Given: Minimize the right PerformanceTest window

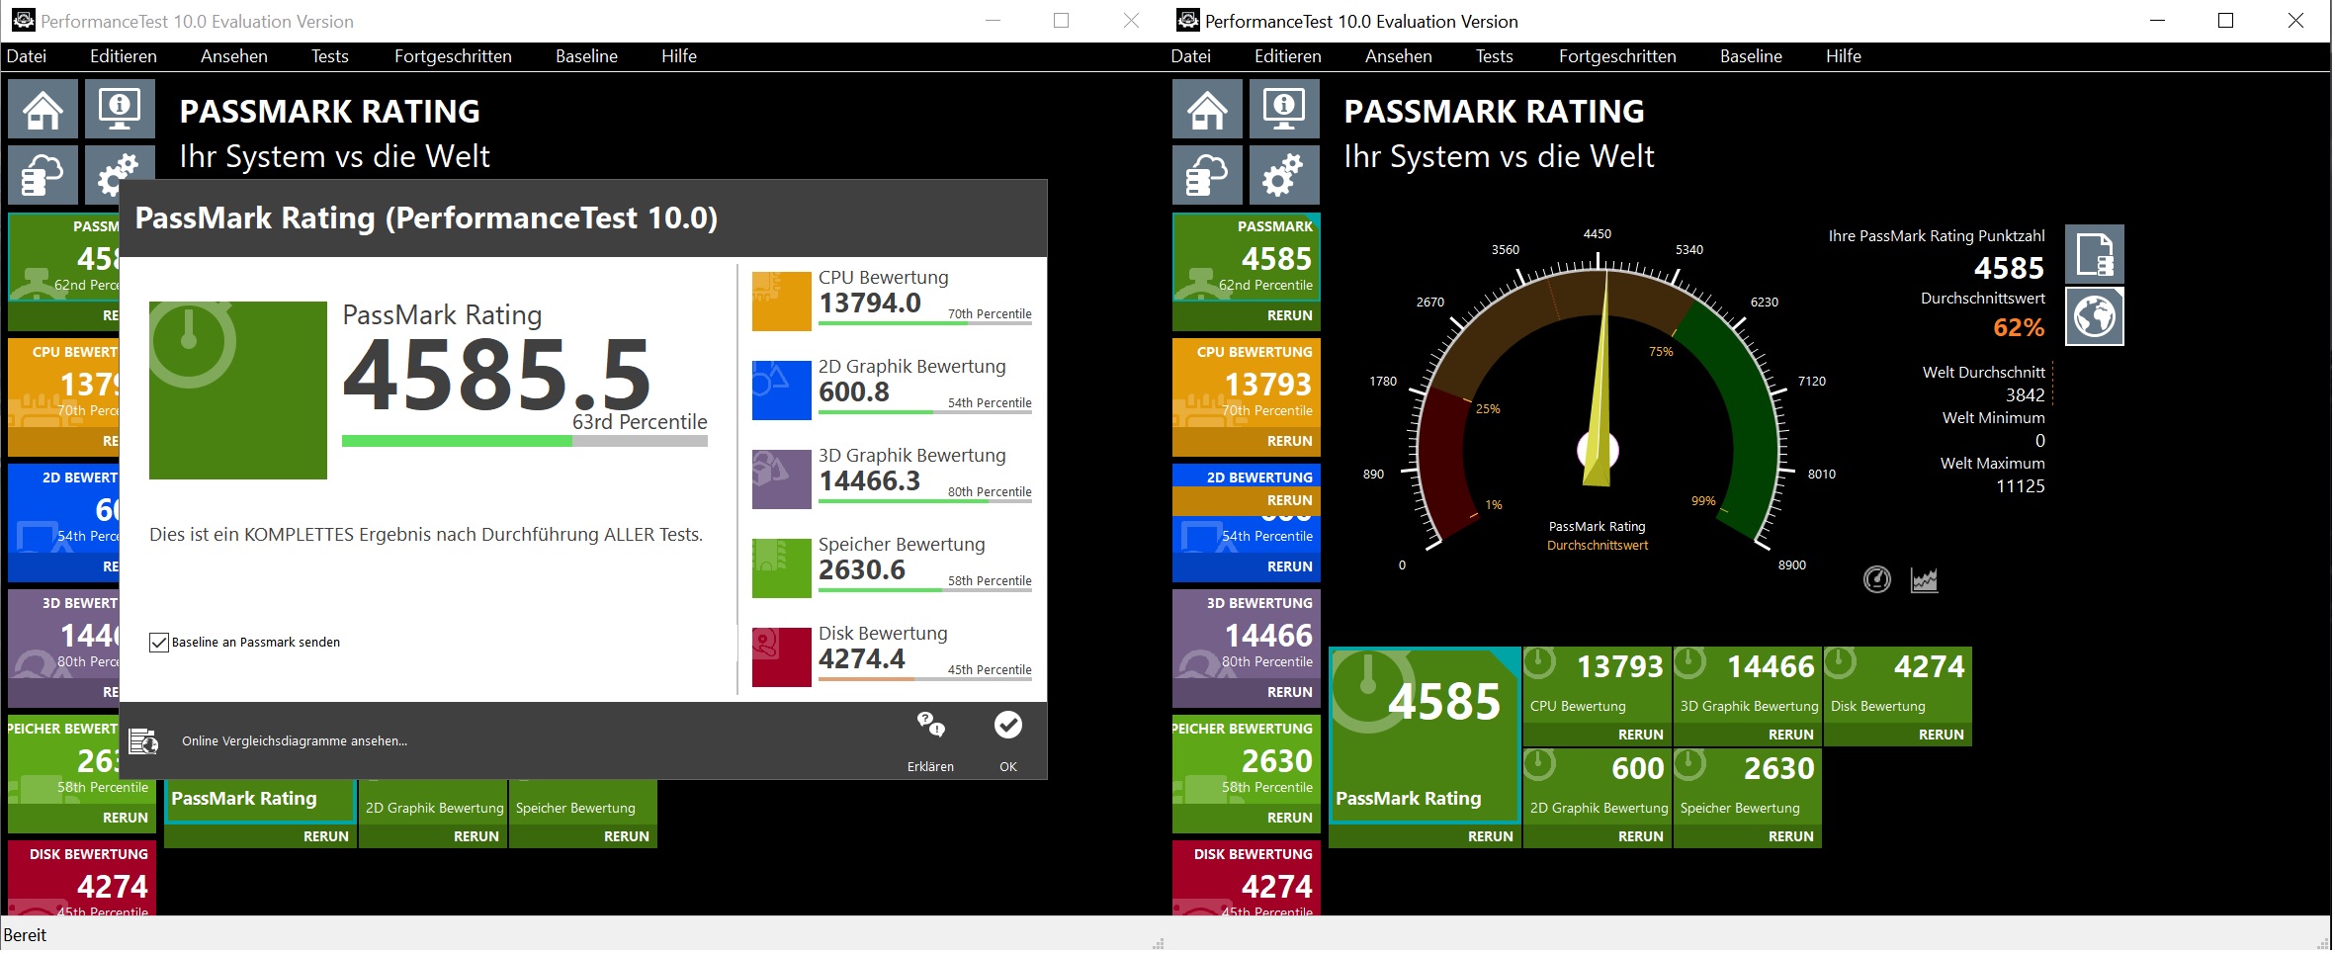Looking at the screenshot, I should (2158, 21).
